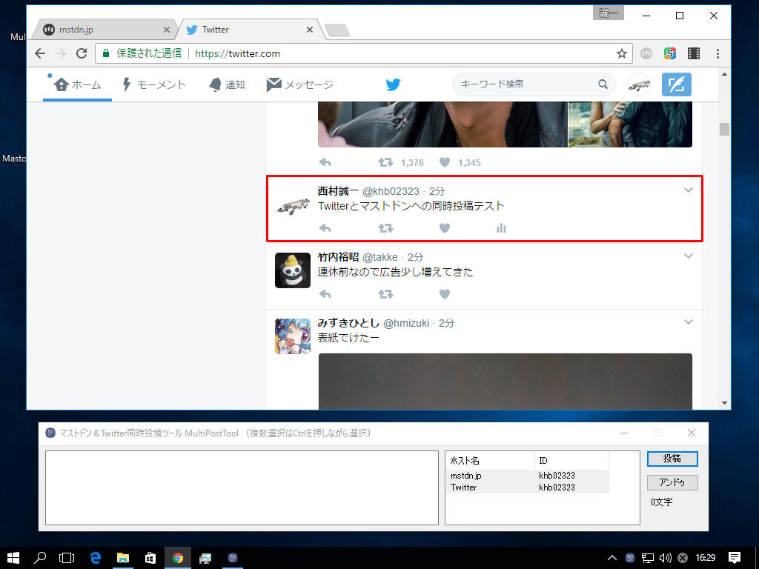Click the volume icon in system tray

(665, 558)
